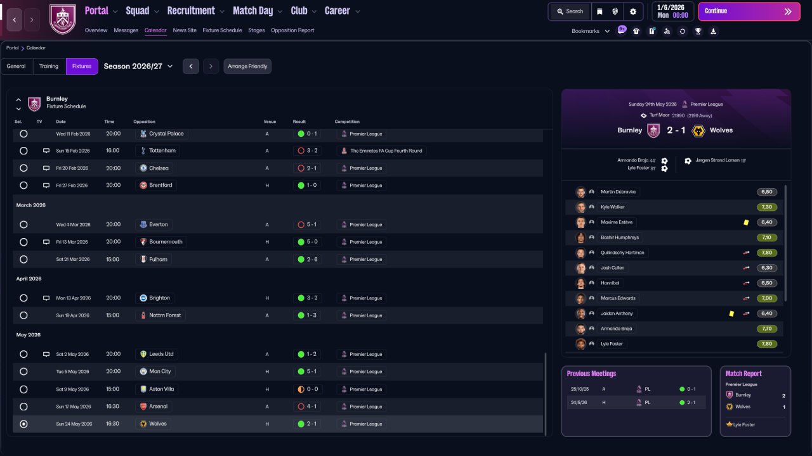Open the settings gear icon
The width and height of the screenshot is (812, 456).
coord(633,11)
